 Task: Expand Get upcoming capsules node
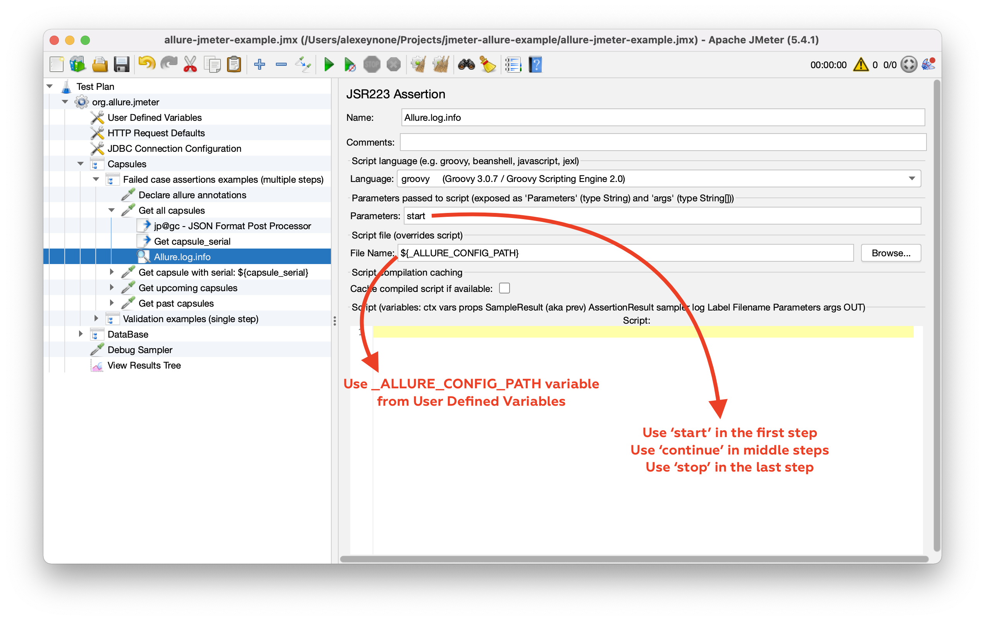click(x=112, y=288)
